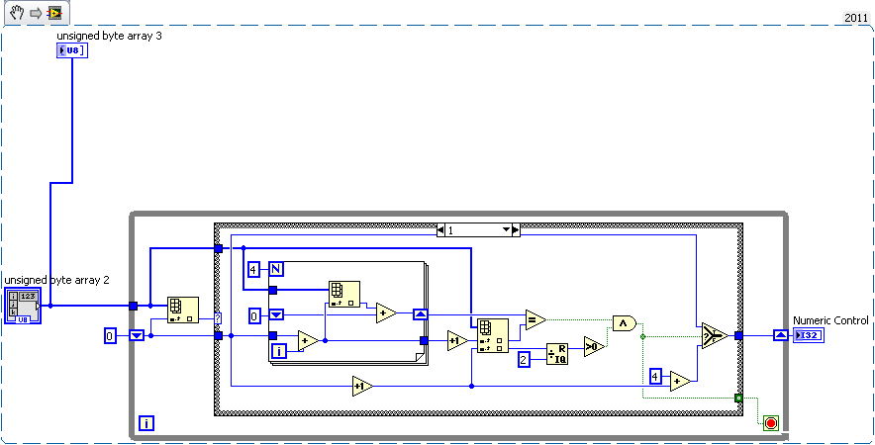Click the Increment node right of the For Loop
The image size is (875, 445).
coord(457,341)
